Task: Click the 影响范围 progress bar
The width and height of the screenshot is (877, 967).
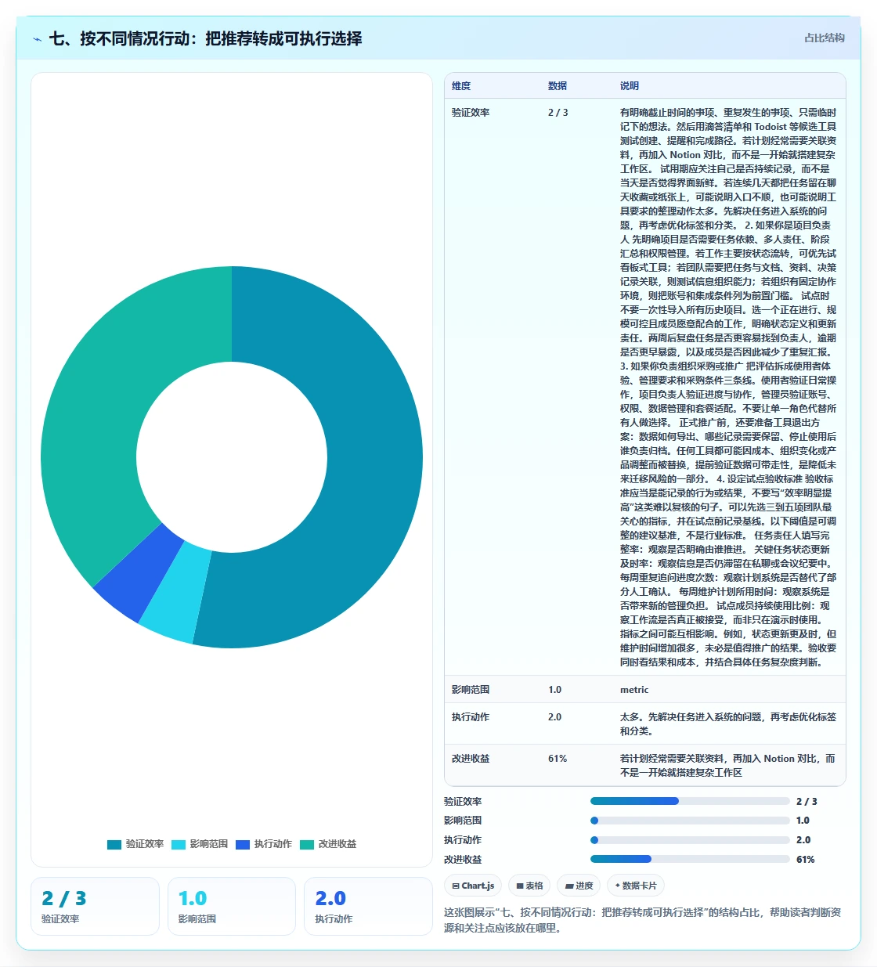Action: [690, 821]
